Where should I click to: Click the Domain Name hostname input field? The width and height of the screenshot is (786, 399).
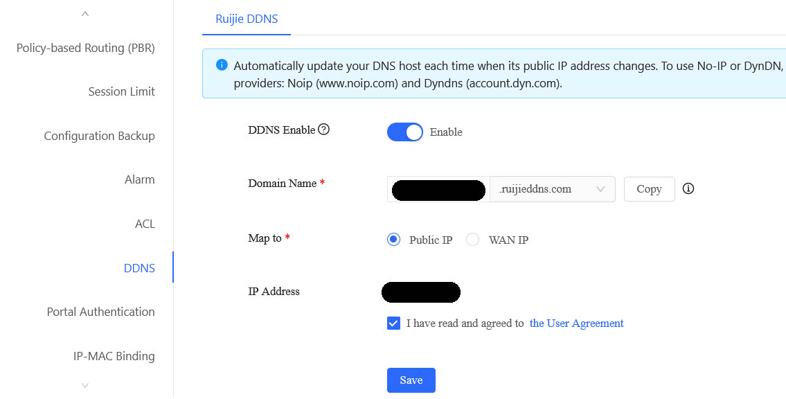click(x=438, y=189)
